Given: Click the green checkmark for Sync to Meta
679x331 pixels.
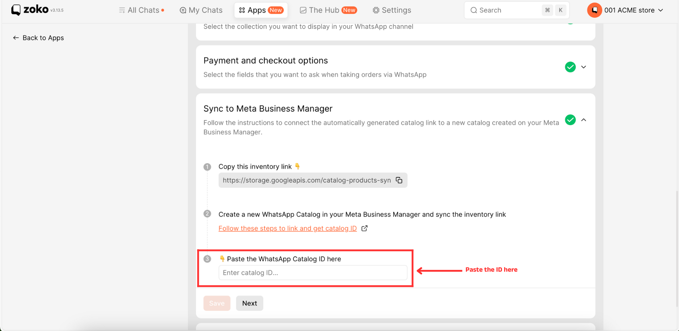Looking at the screenshot, I should tap(570, 120).
